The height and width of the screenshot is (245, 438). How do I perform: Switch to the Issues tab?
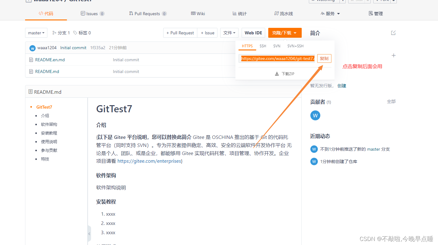pos(92,14)
